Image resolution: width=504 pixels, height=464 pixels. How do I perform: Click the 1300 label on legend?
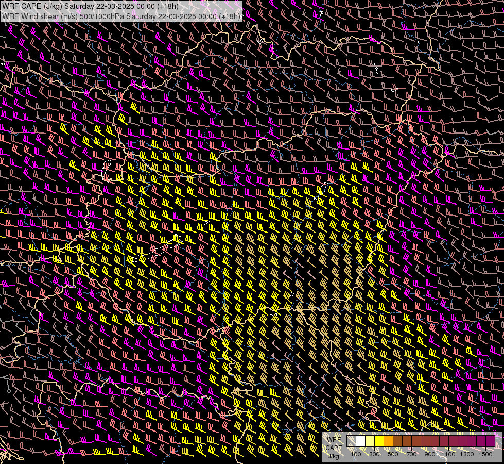[x=467, y=454]
